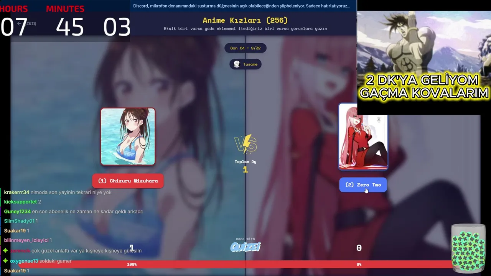Click the 'made with' caption
Image resolution: width=491 pixels, height=276 pixels.
tap(245, 239)
